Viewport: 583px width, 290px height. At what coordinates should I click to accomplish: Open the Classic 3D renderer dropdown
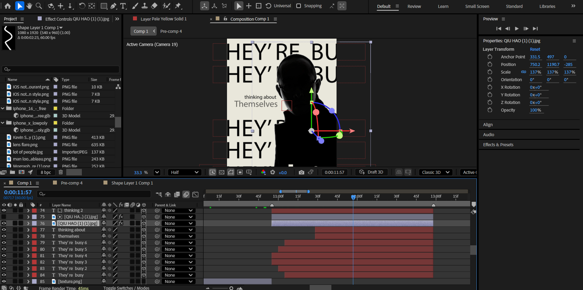pos(435,172)
